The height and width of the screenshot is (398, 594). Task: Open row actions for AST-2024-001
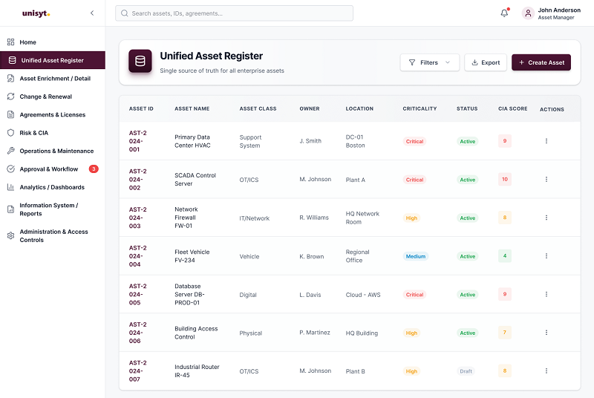point(546,141)
